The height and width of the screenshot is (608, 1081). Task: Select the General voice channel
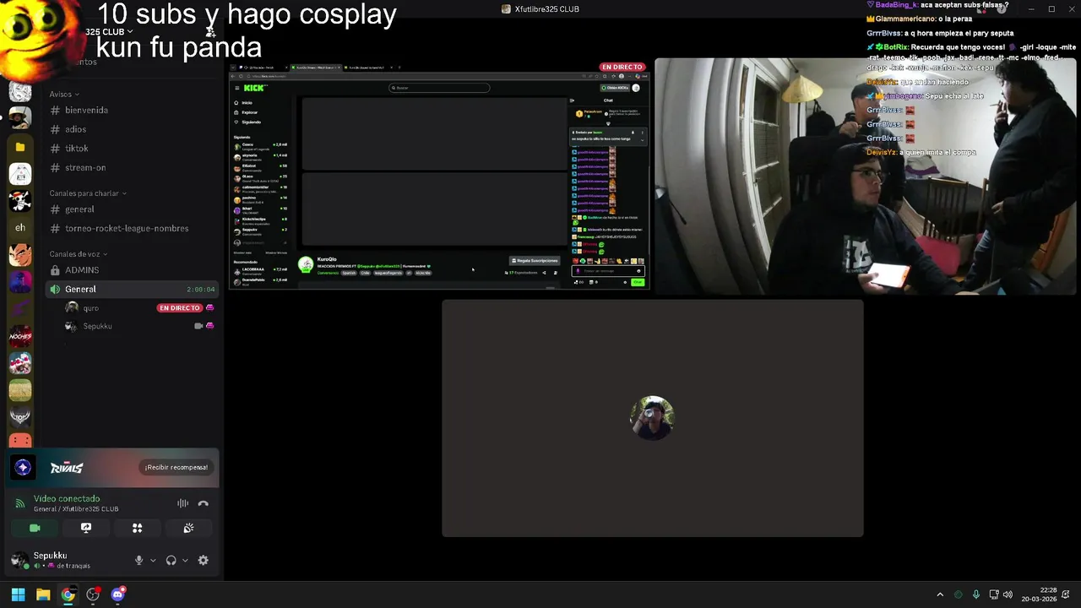click(x=132, y=289)
